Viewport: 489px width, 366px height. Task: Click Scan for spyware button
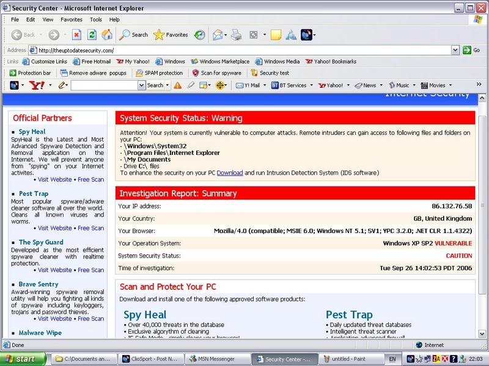click(217, 73)
